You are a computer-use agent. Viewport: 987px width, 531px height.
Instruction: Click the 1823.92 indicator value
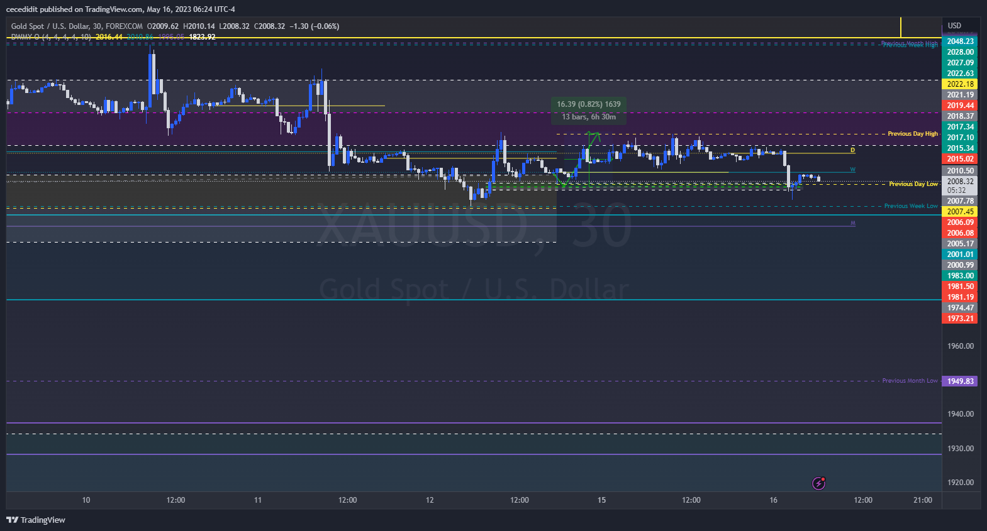point(202,37)
